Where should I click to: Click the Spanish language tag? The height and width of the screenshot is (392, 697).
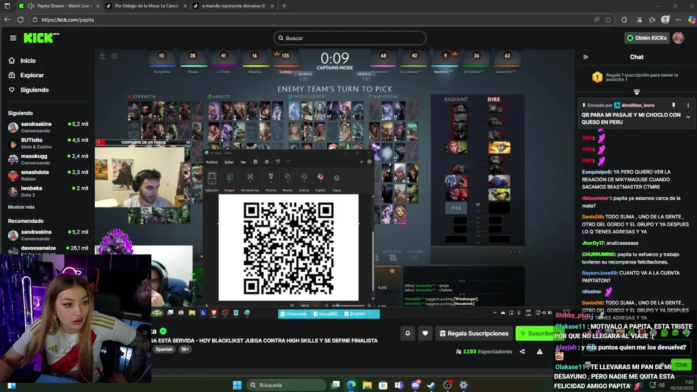164,349
